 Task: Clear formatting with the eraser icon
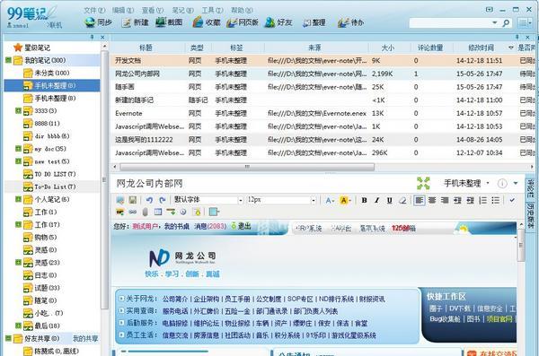(x=402, y=201)
